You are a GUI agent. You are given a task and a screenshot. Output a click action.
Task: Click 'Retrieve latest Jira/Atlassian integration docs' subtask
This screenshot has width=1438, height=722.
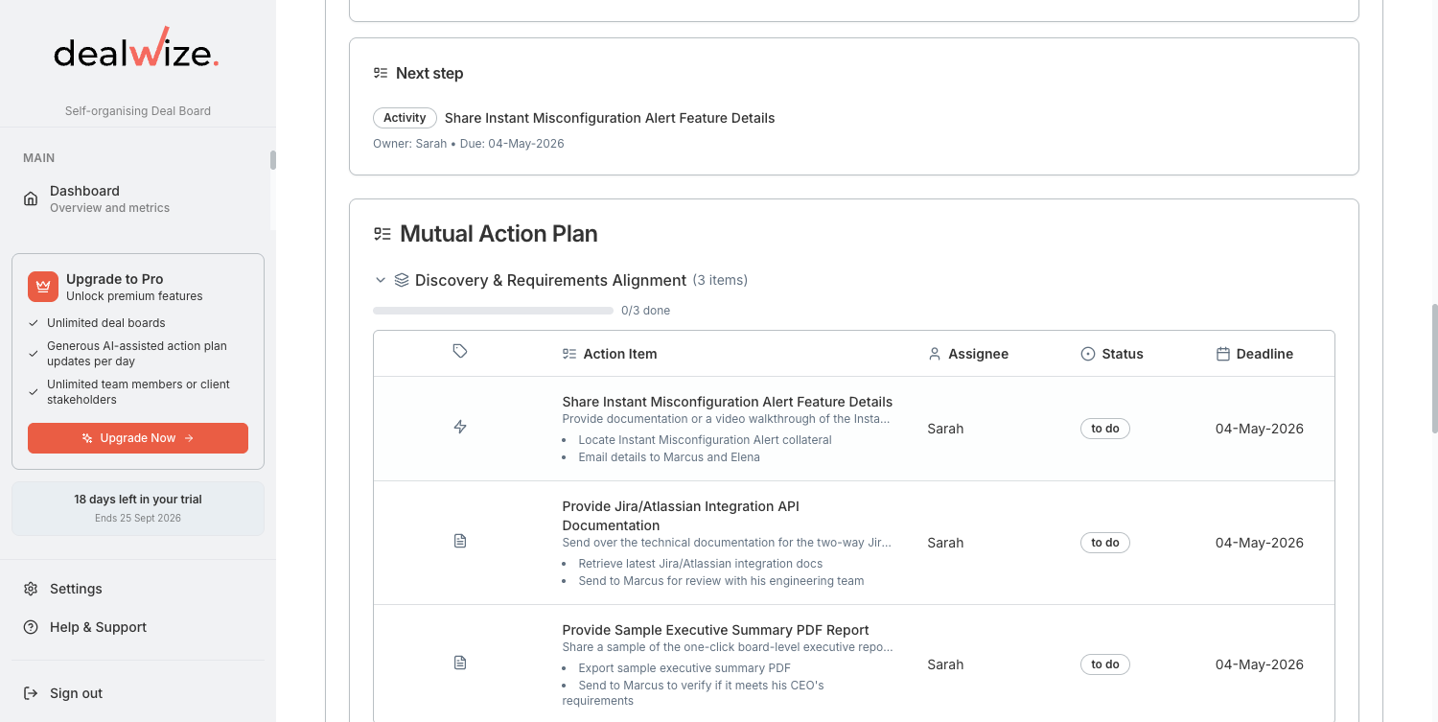point(701,564)
